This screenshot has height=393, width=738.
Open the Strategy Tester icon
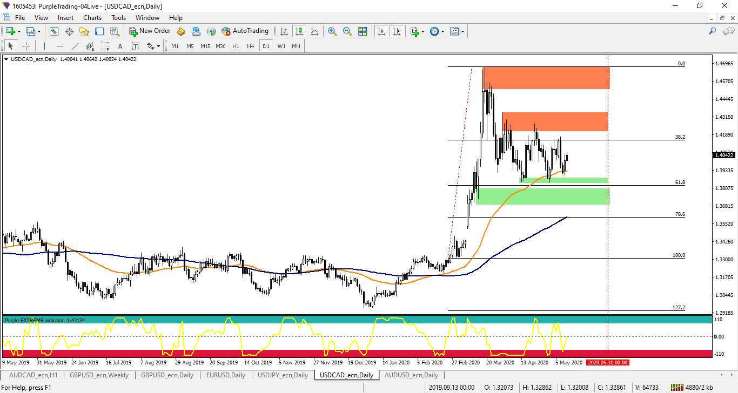tap(115, 31)
